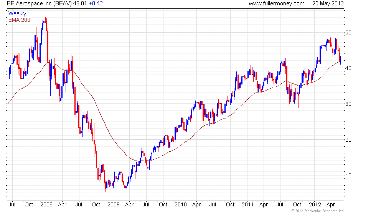Click the EMA 200 legend label

[x=20, y=20]
